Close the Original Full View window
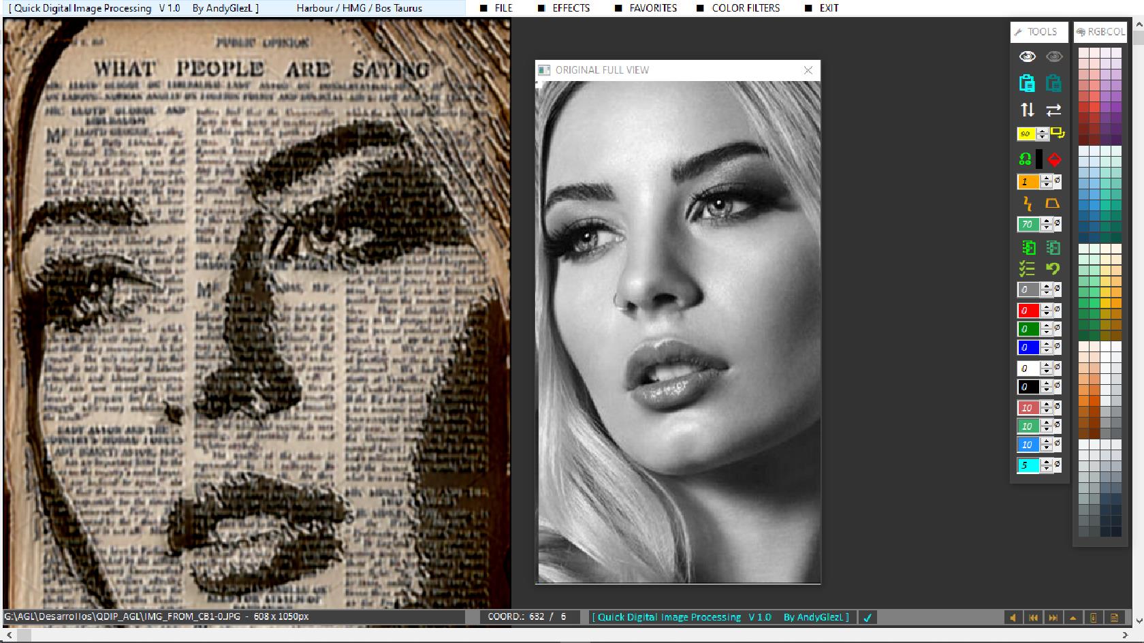 click(808, 70)
